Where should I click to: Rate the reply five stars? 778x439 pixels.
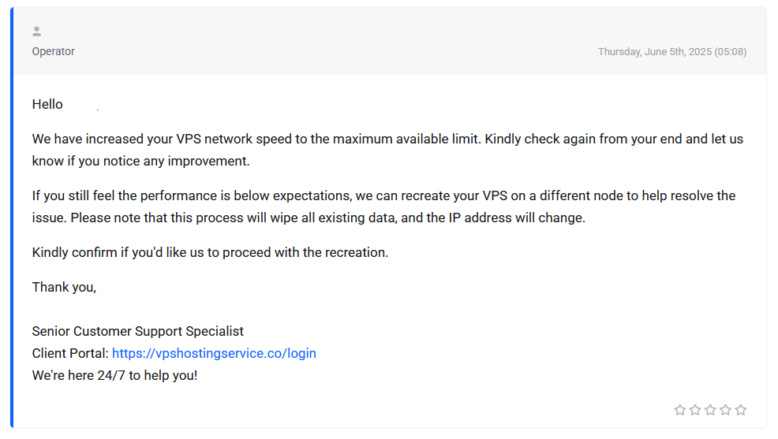coord(741,410)
